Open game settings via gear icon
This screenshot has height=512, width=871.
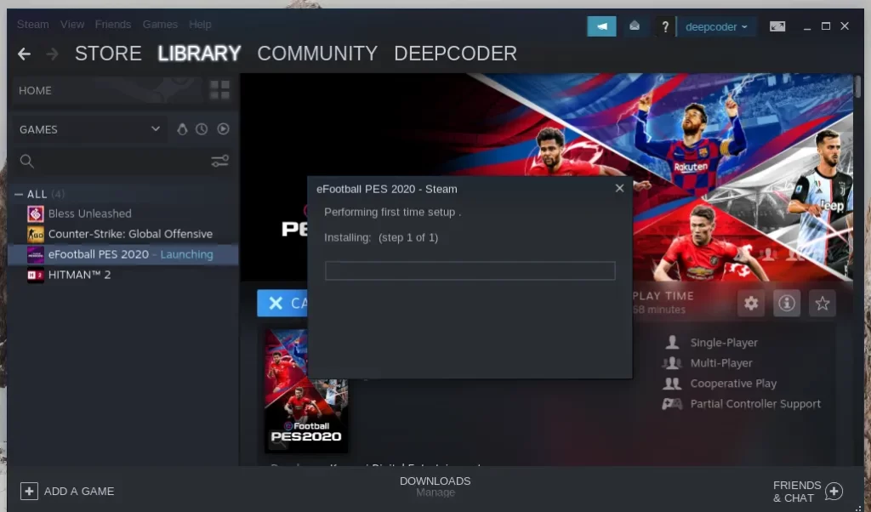[x=751, y=302]
